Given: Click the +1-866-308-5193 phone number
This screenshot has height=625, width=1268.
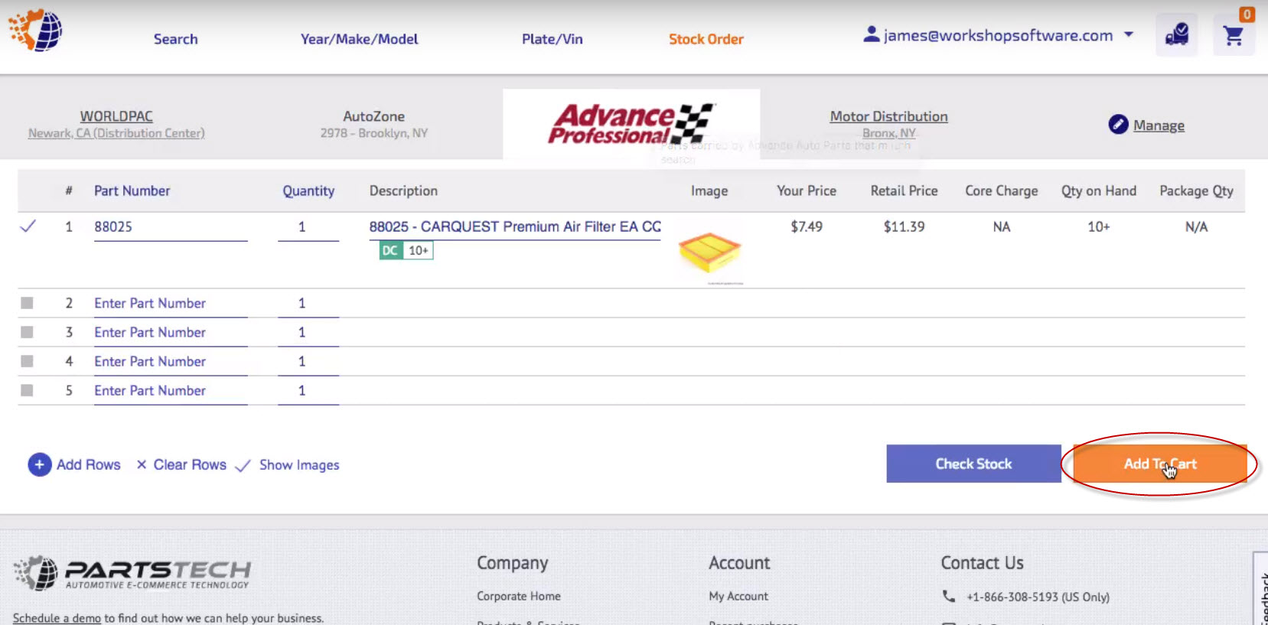Looking at the screenshot, I should (x=1038, y=597).
